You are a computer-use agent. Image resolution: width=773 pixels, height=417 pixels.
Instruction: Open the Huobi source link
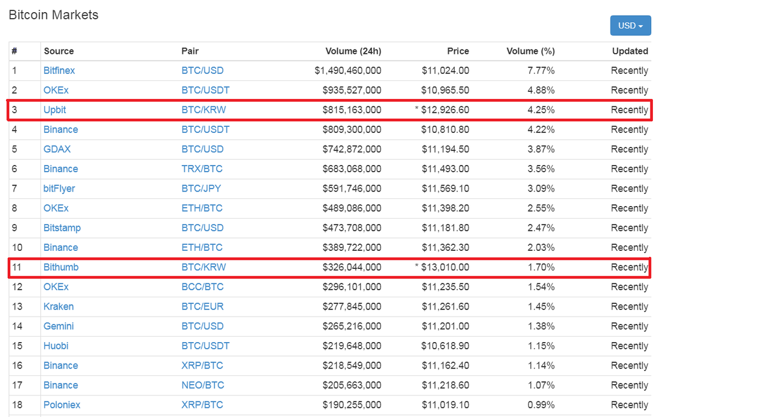point(56,346)
